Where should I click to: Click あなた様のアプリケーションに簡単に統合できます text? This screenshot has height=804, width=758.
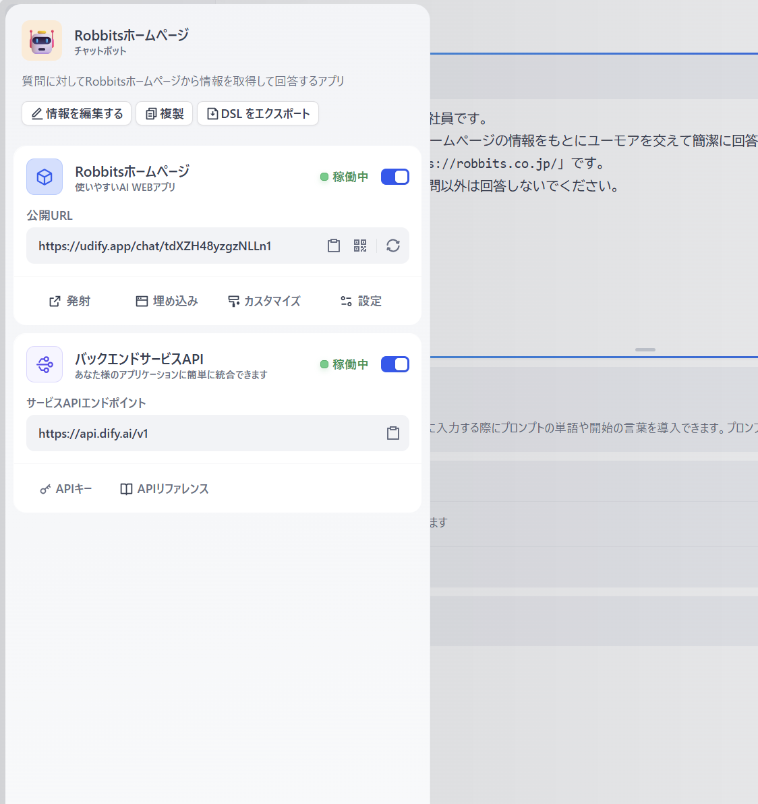(x=171, y=375)
